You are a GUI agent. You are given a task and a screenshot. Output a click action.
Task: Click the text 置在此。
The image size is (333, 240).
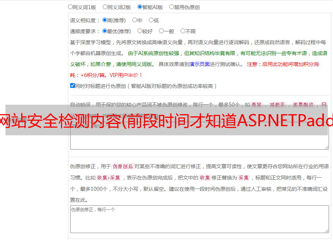79,200
